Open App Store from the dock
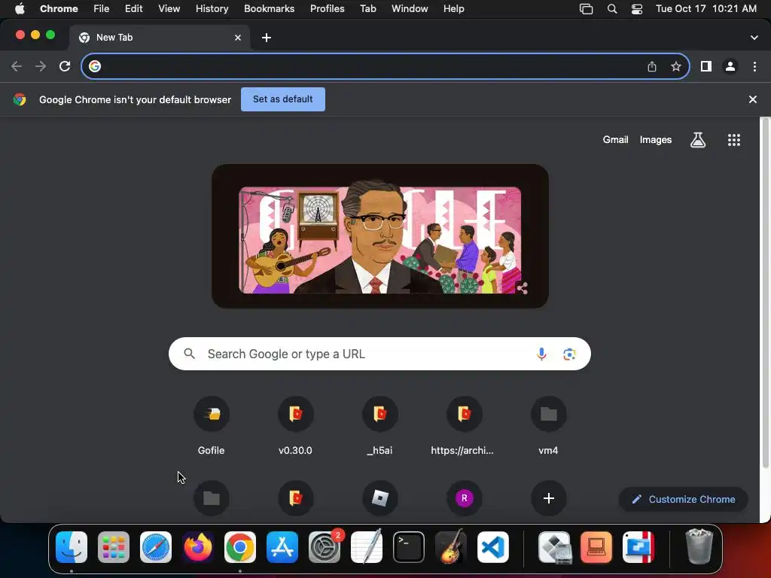This screenshot has width=771, height=578. [x=282, y=547]
